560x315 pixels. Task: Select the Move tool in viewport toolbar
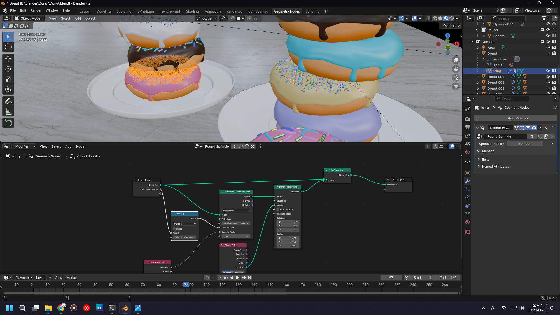[8, 58]
